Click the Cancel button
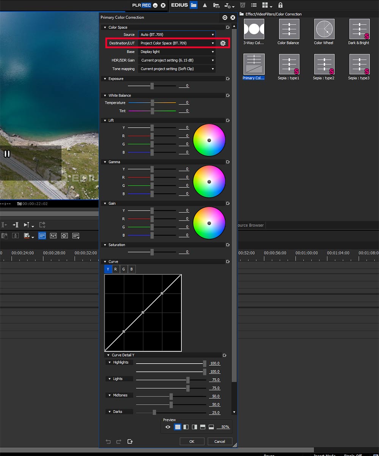 tap(219, 442)
